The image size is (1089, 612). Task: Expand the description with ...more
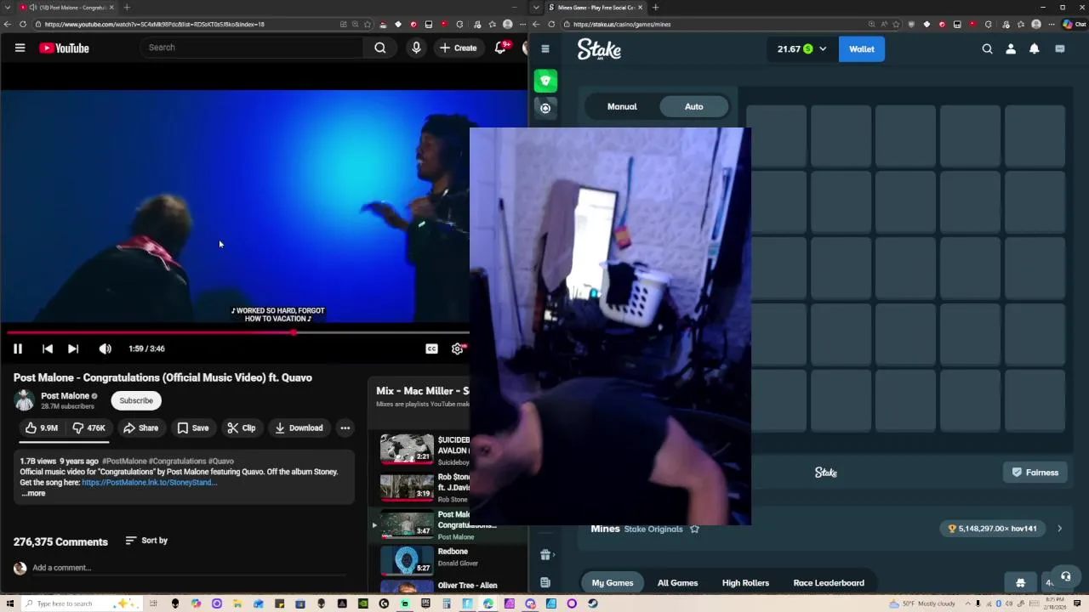pos(33,493)
